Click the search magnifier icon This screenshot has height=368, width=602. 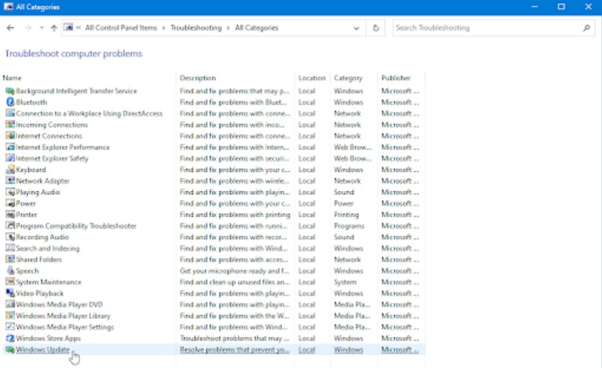(x=586, y=28)
